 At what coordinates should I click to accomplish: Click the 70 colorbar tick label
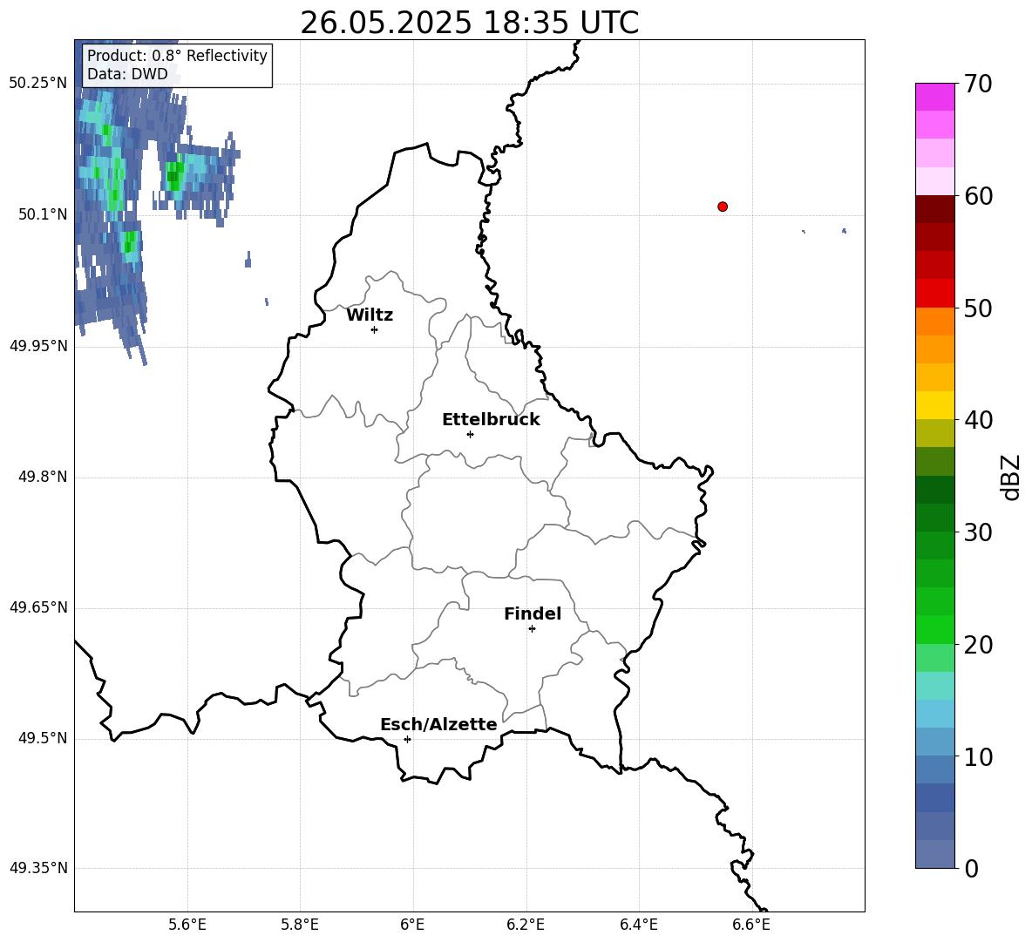[x=978, y=84]
